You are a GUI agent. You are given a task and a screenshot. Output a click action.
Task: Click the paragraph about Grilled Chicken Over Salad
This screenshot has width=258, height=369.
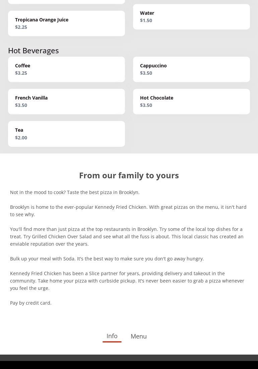[x=127, y=237]
